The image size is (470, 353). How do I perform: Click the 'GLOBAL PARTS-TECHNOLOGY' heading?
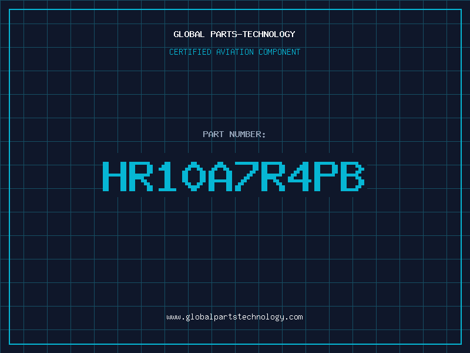tap(234, 34)
